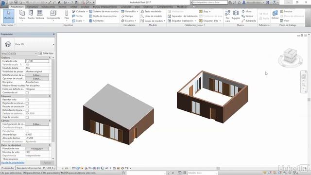
Task: Close the Propiedades panel
Action: [54, 34]
